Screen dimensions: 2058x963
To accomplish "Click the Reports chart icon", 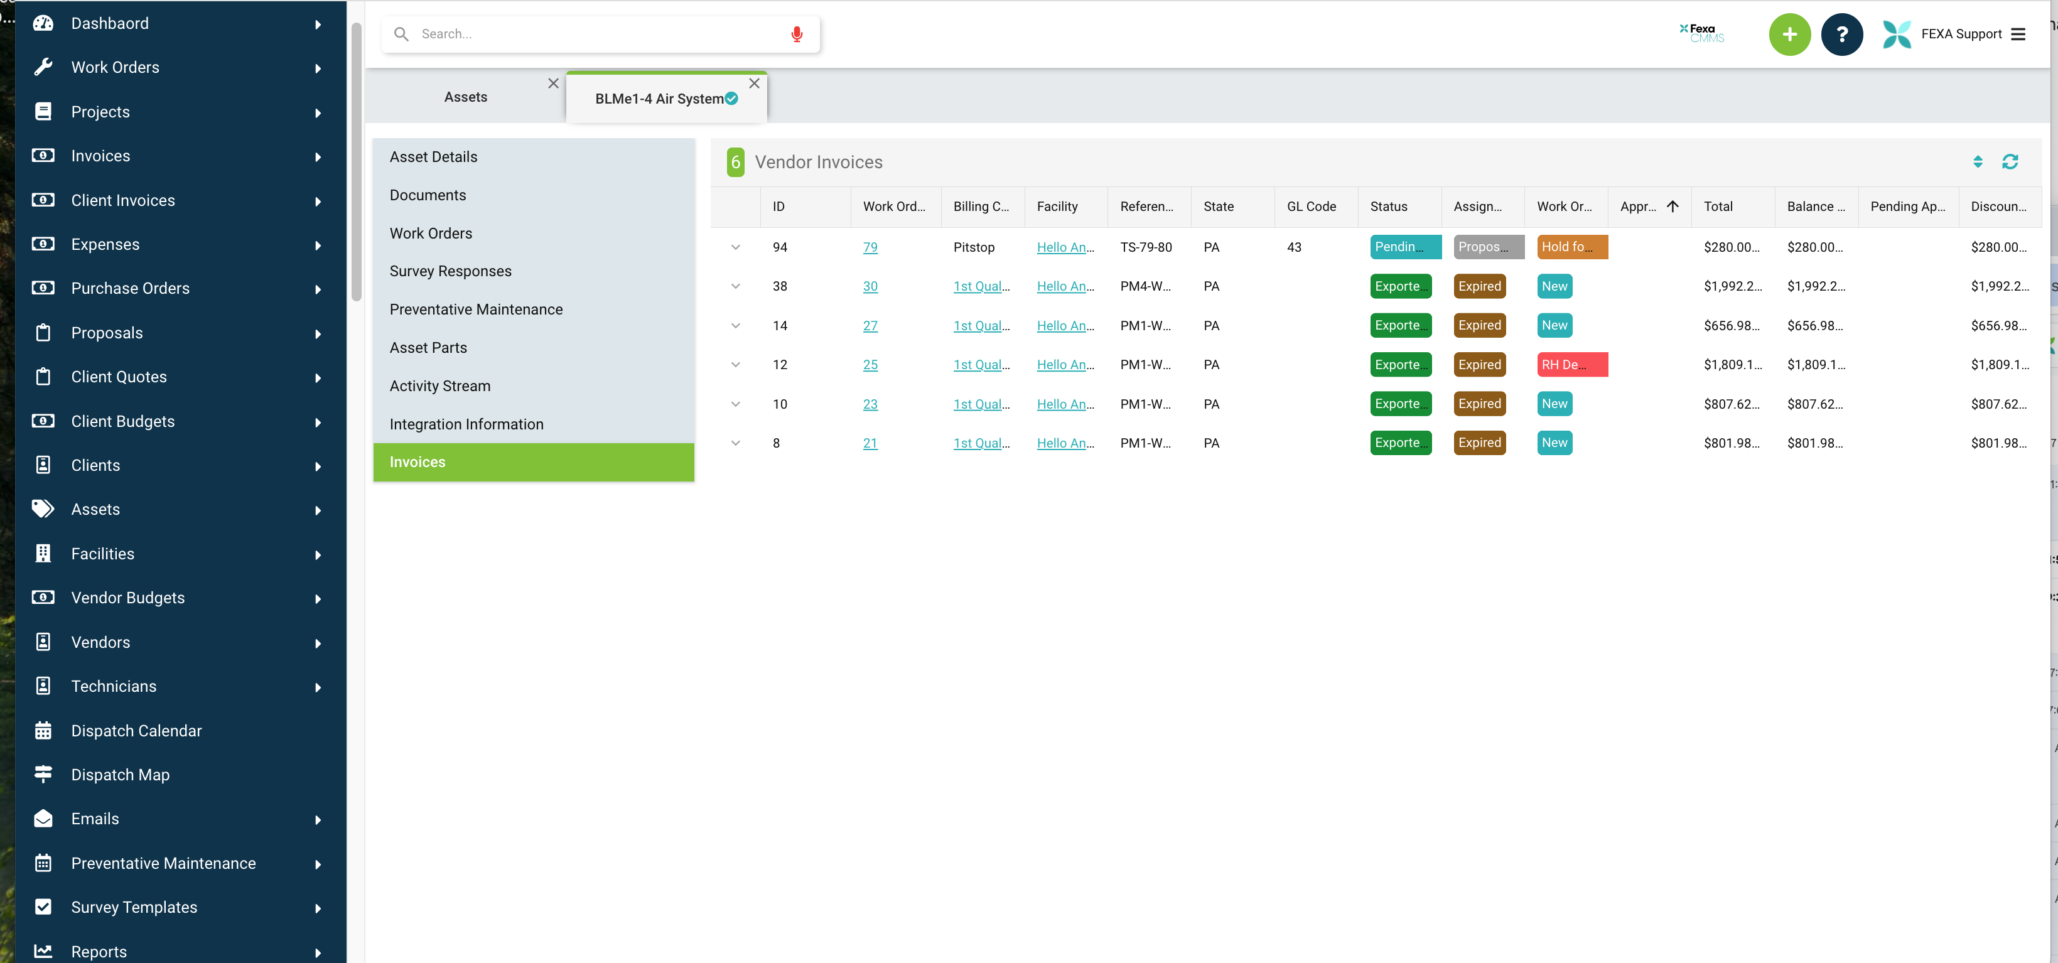I will pos(43,951).
